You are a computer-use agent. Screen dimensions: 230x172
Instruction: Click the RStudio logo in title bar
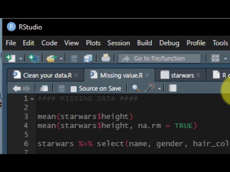[x=11, y=27]
